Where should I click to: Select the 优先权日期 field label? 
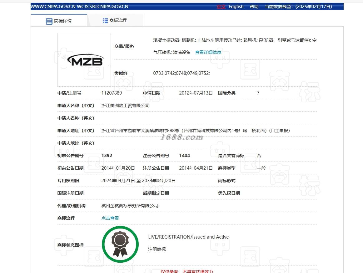coord(229,193)
